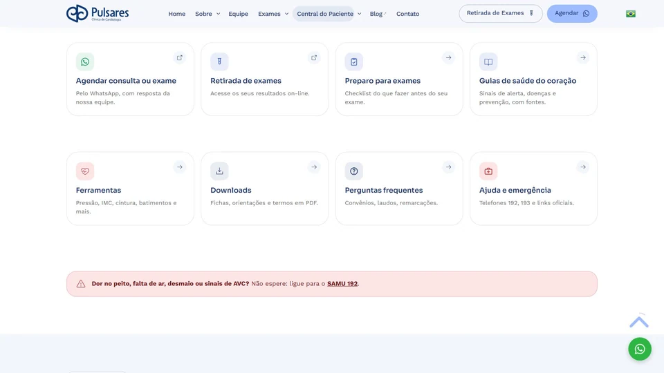Image resolution: width=664 pixels, height=373 pixels.
Task: Click the question mark icon in Perguntas frequentes card
Action: (353, 171)
